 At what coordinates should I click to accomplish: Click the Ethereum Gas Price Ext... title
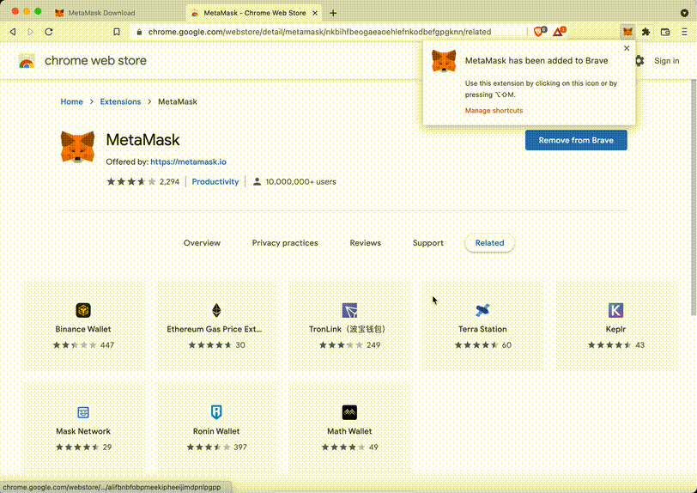click(x=215, y=329)
